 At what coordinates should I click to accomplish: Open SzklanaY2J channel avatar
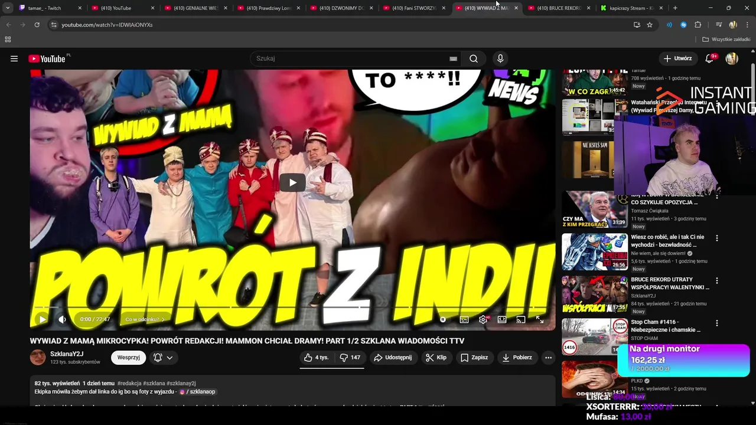click(38, 358)
